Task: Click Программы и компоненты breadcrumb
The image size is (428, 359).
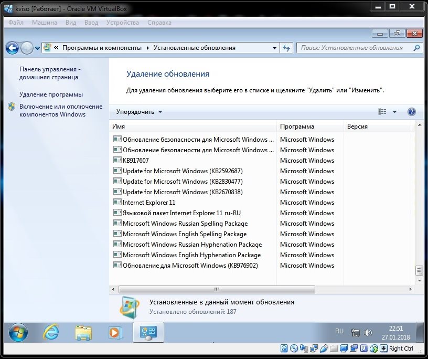Action: (102, 48)
